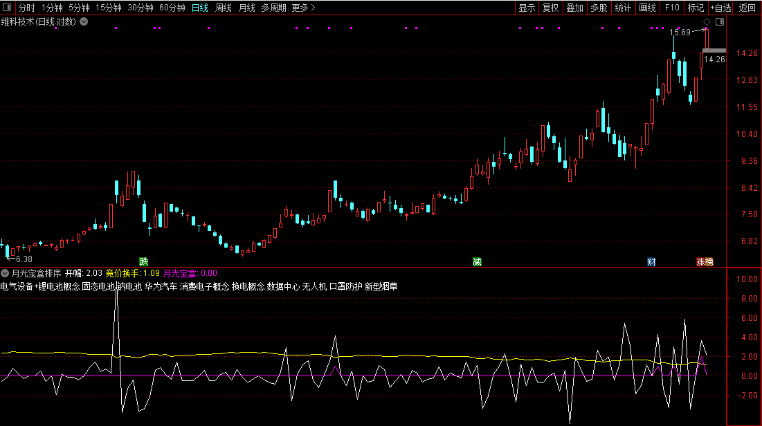762x426 pixels.
Task: Switch to the 周线 weekly tab
Action: (224, 8)
